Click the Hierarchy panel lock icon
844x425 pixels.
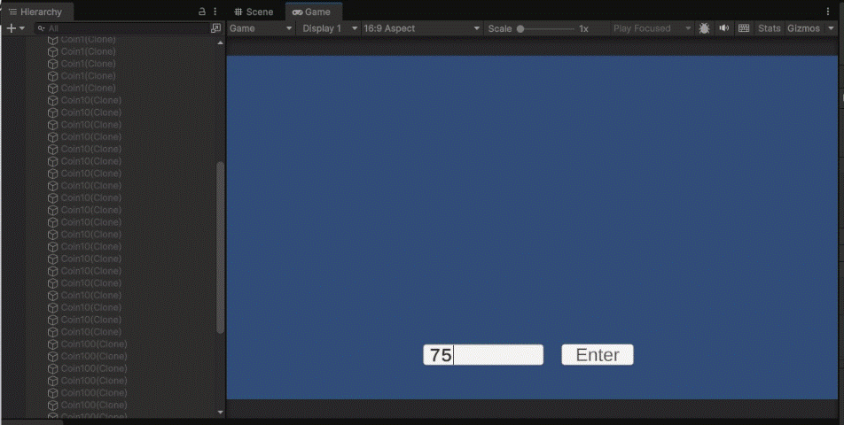coord(202,12)
